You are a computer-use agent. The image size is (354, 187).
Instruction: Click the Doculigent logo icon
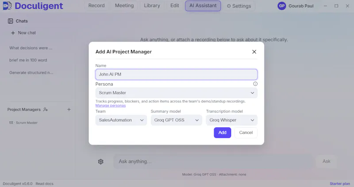pos(7,6)
